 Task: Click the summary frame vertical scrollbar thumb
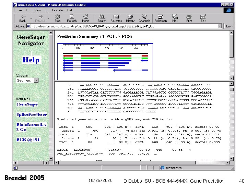coord(232,46)
